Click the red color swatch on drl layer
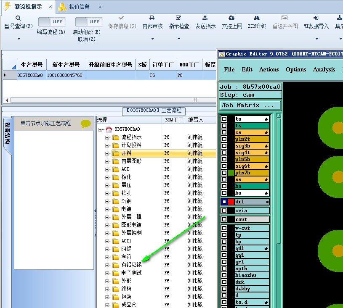Screen dimensions: 343x308 pyautogui.click(x=231, y=202)
